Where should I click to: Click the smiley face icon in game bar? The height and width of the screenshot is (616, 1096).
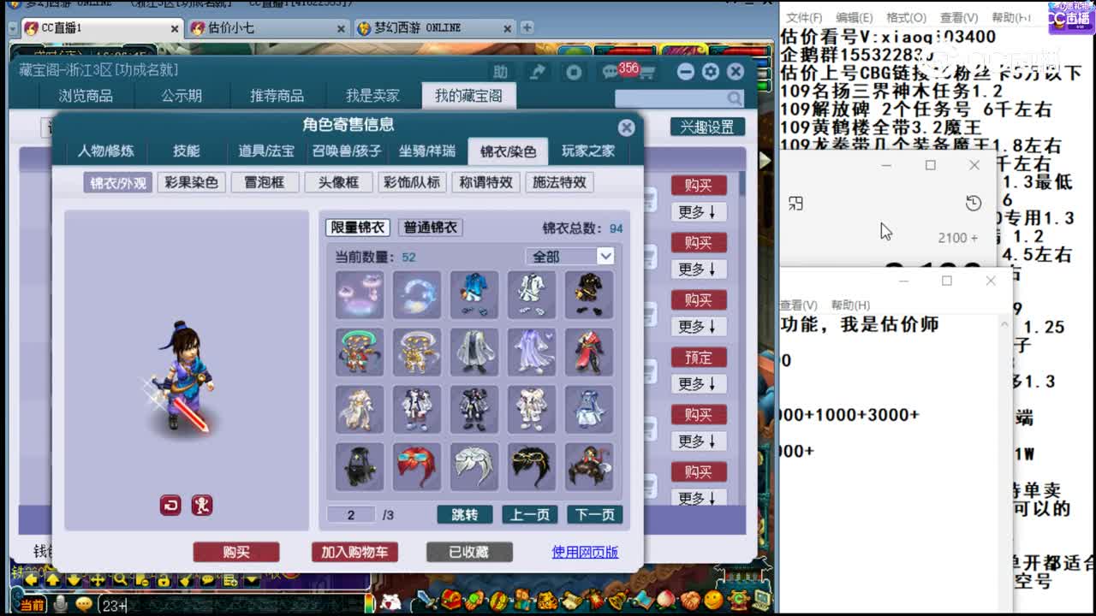point(713,600)
